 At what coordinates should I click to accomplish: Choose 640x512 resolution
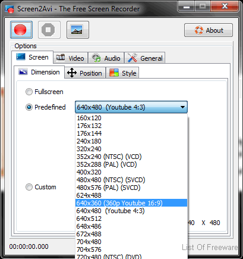131,219
